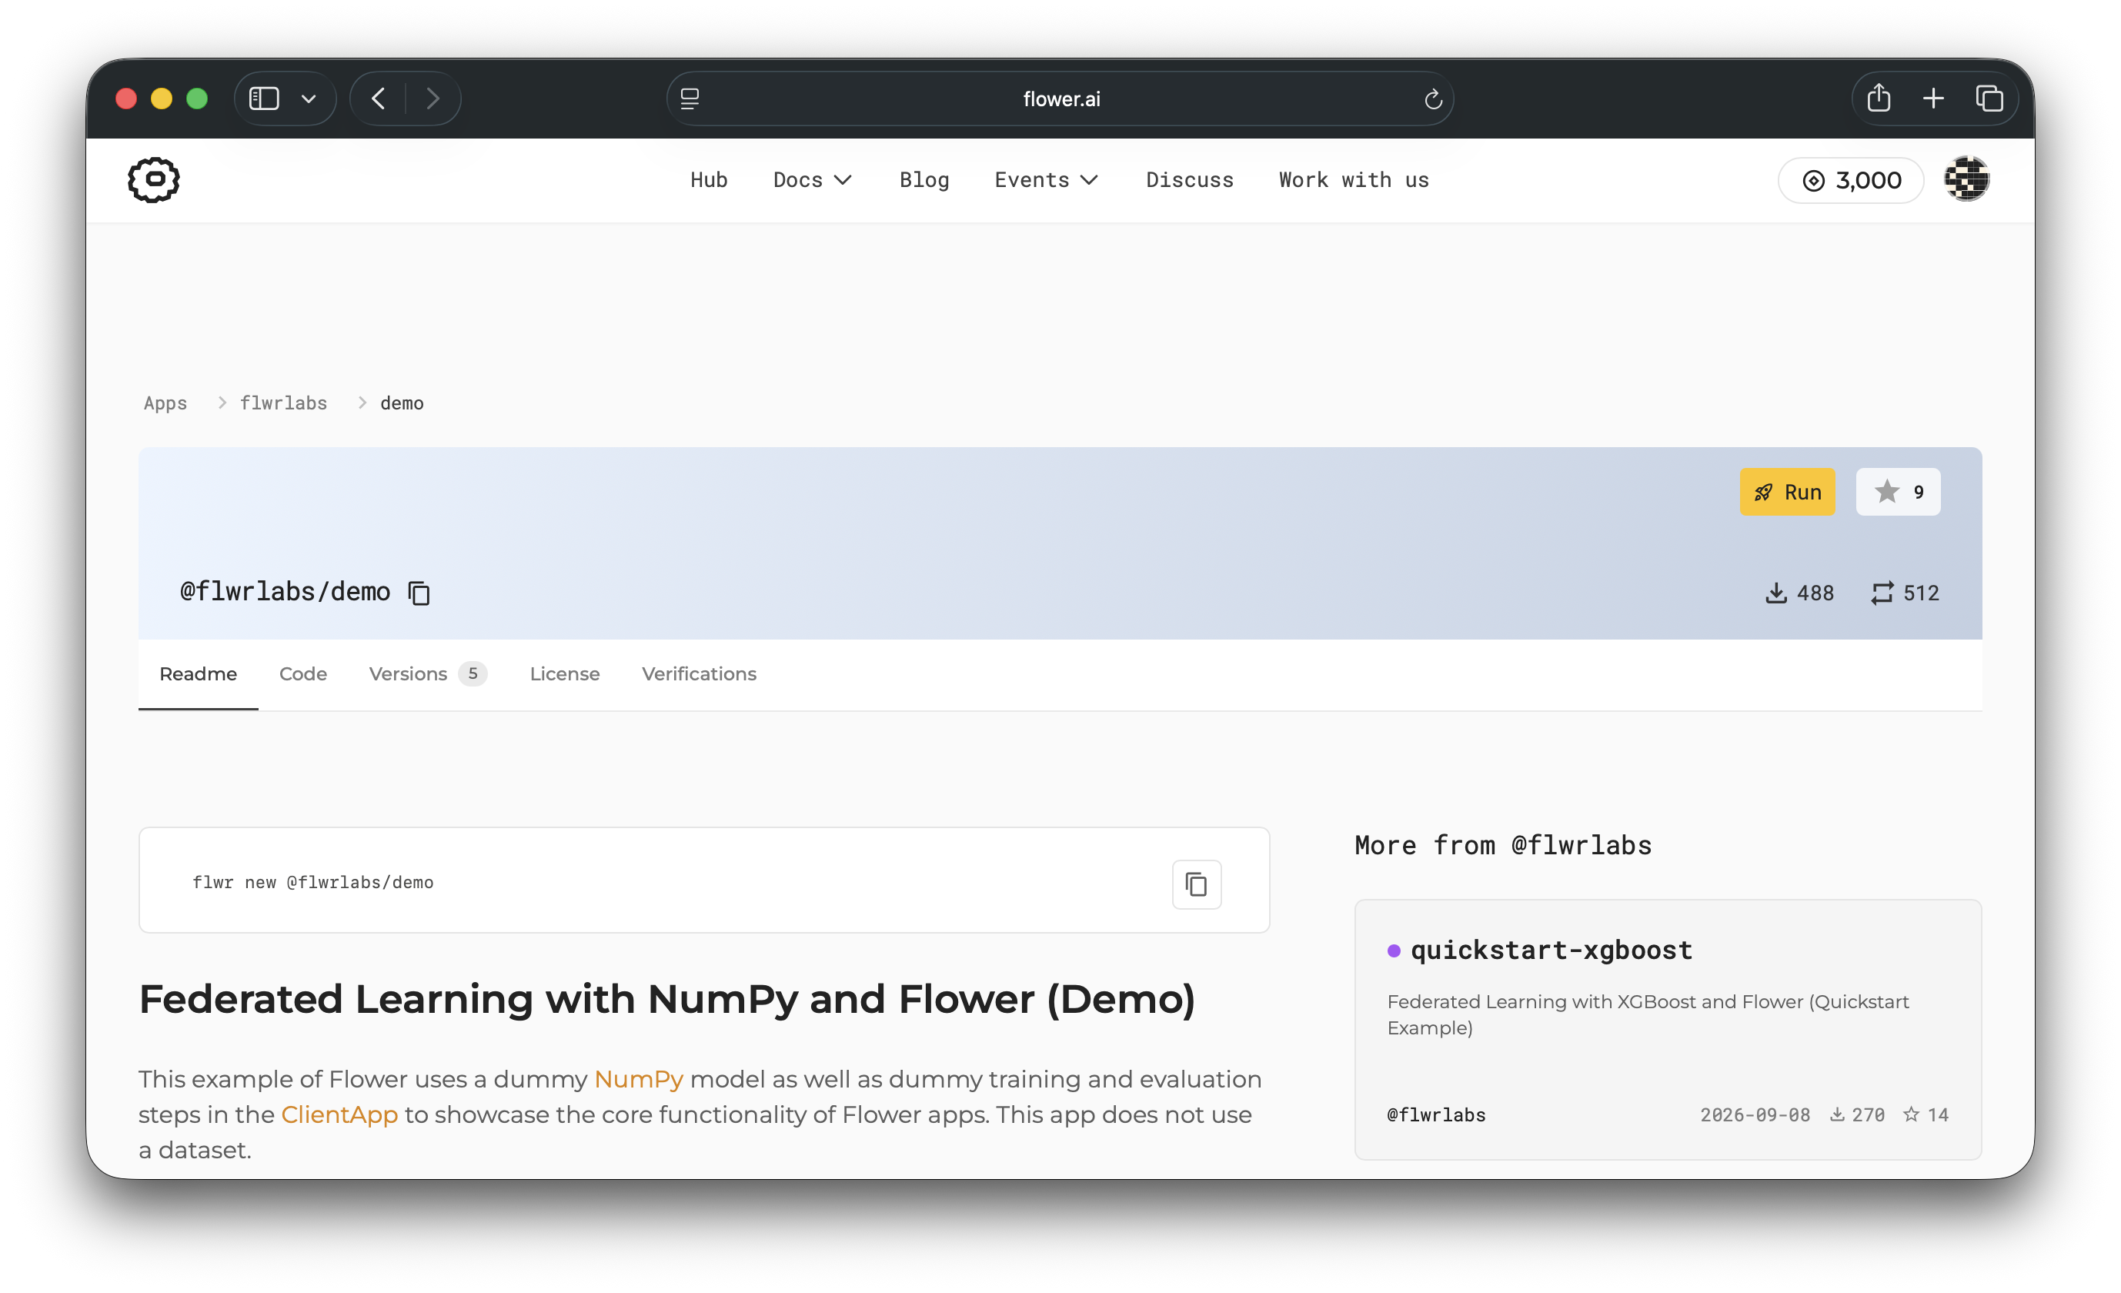Open the Hub page
This screenshot has width=2121, height=1293.
pos(709,180)
